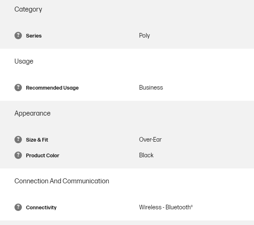The image size is (254, 225).
Task: Click the Appearance section heading
Action: [32, 114]
